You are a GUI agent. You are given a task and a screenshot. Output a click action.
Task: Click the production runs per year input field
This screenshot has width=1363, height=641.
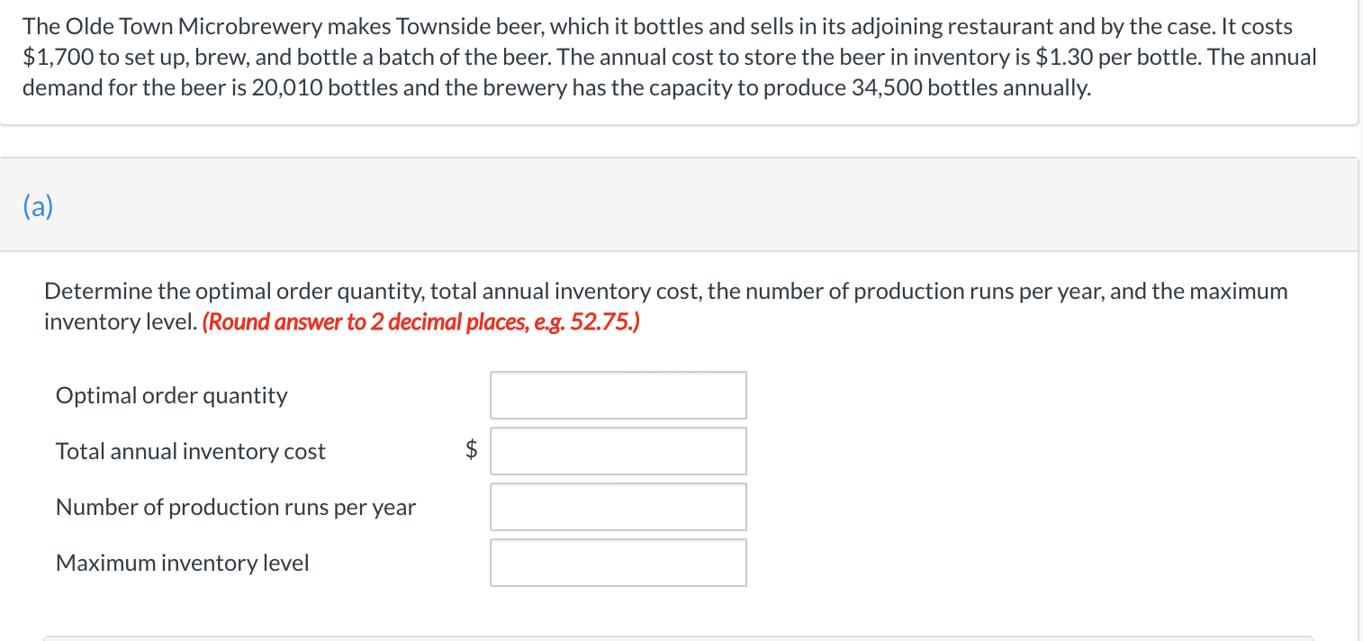point(618,506)
